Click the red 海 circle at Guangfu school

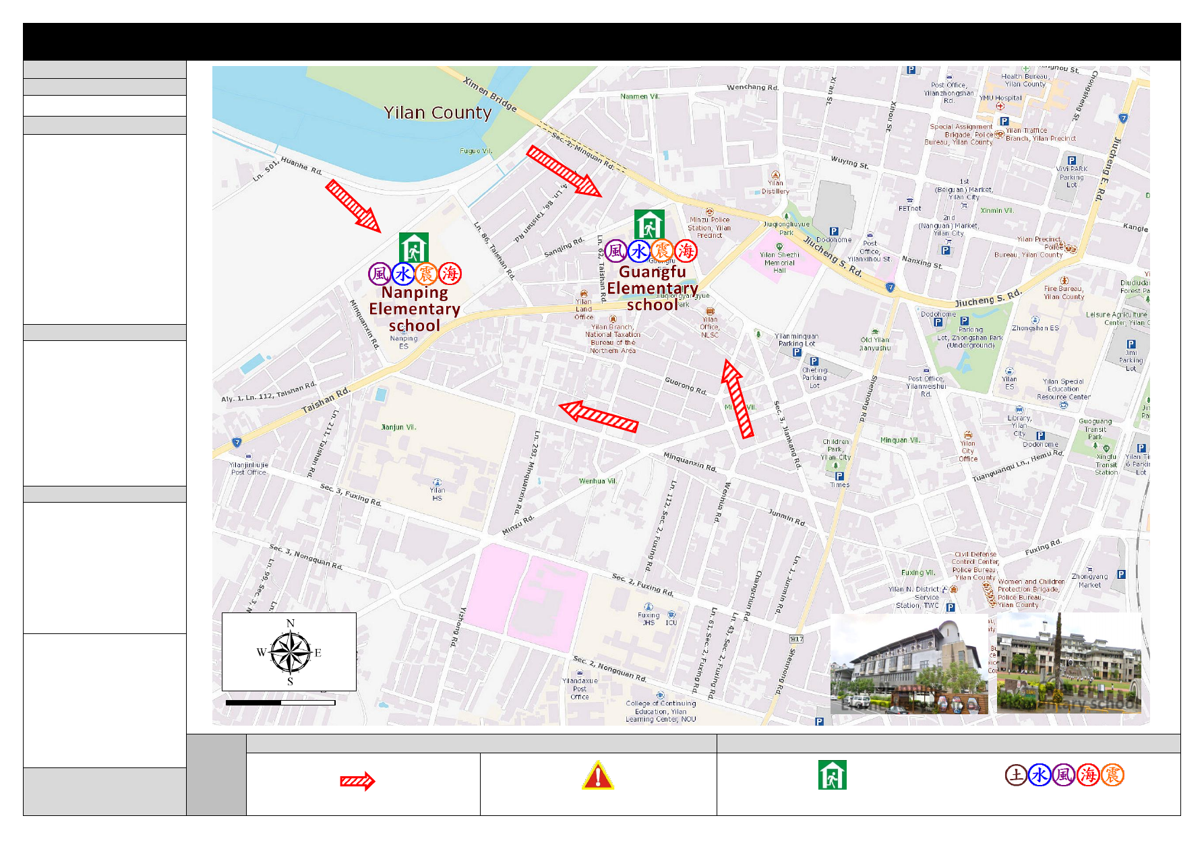686,251
